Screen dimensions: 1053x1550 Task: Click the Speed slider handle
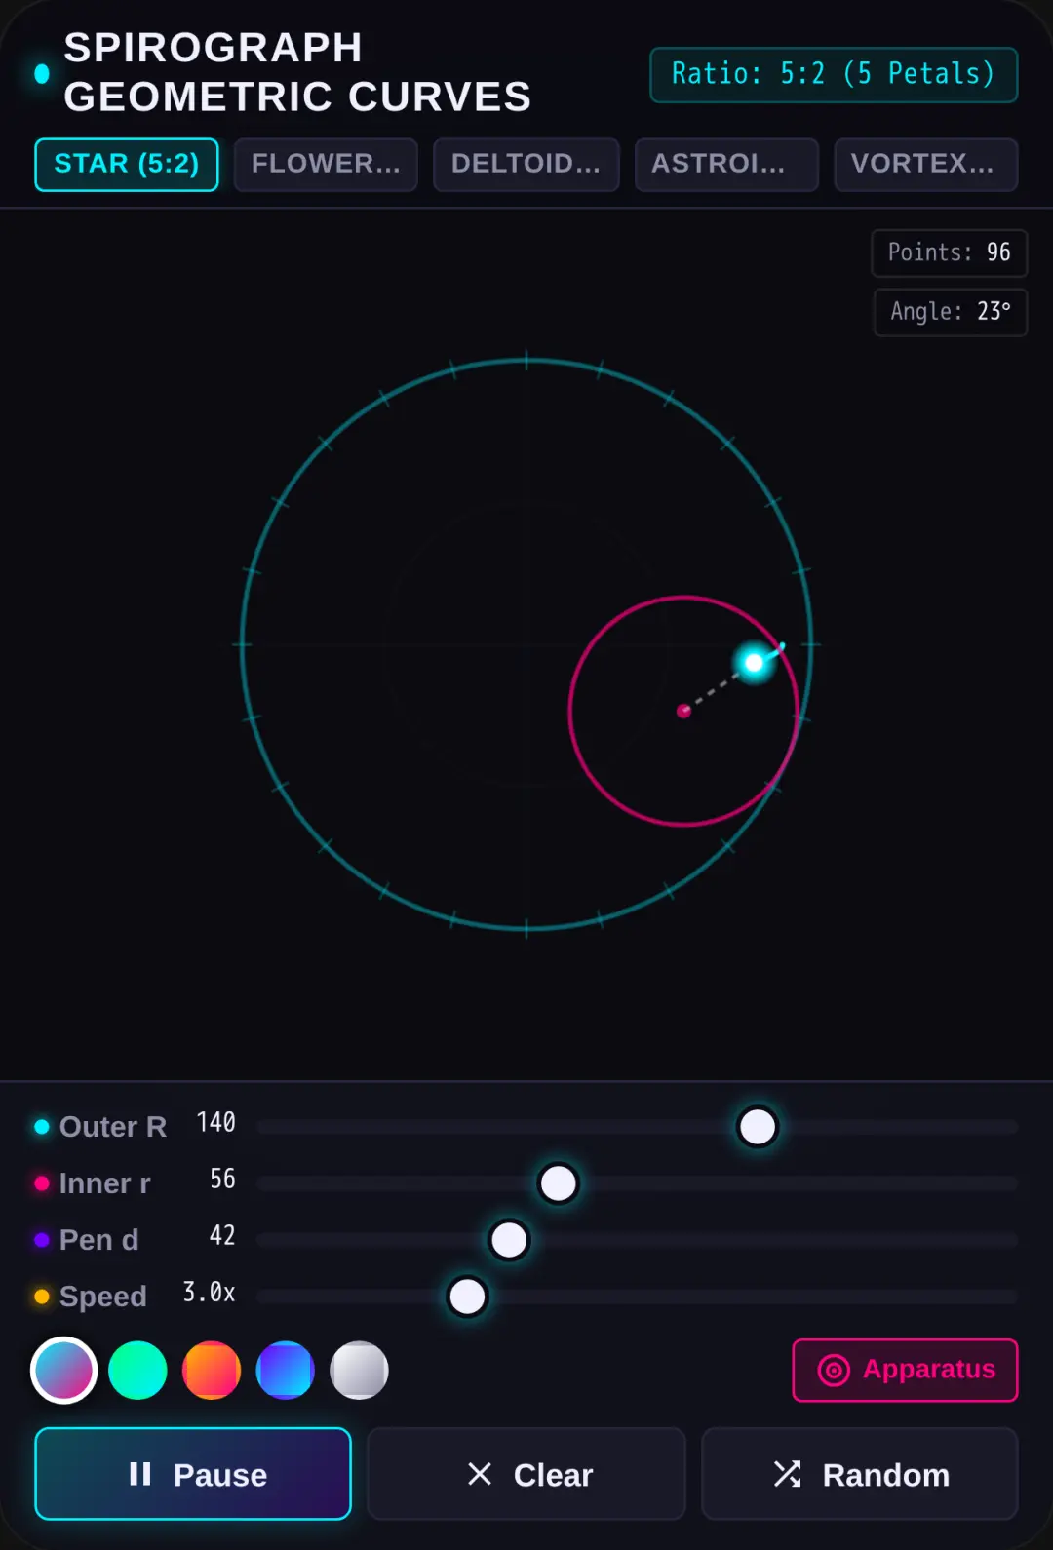467,1297
